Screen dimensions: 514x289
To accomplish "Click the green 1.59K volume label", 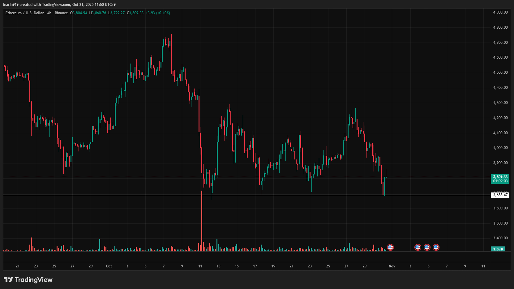I will click(498, 249).
